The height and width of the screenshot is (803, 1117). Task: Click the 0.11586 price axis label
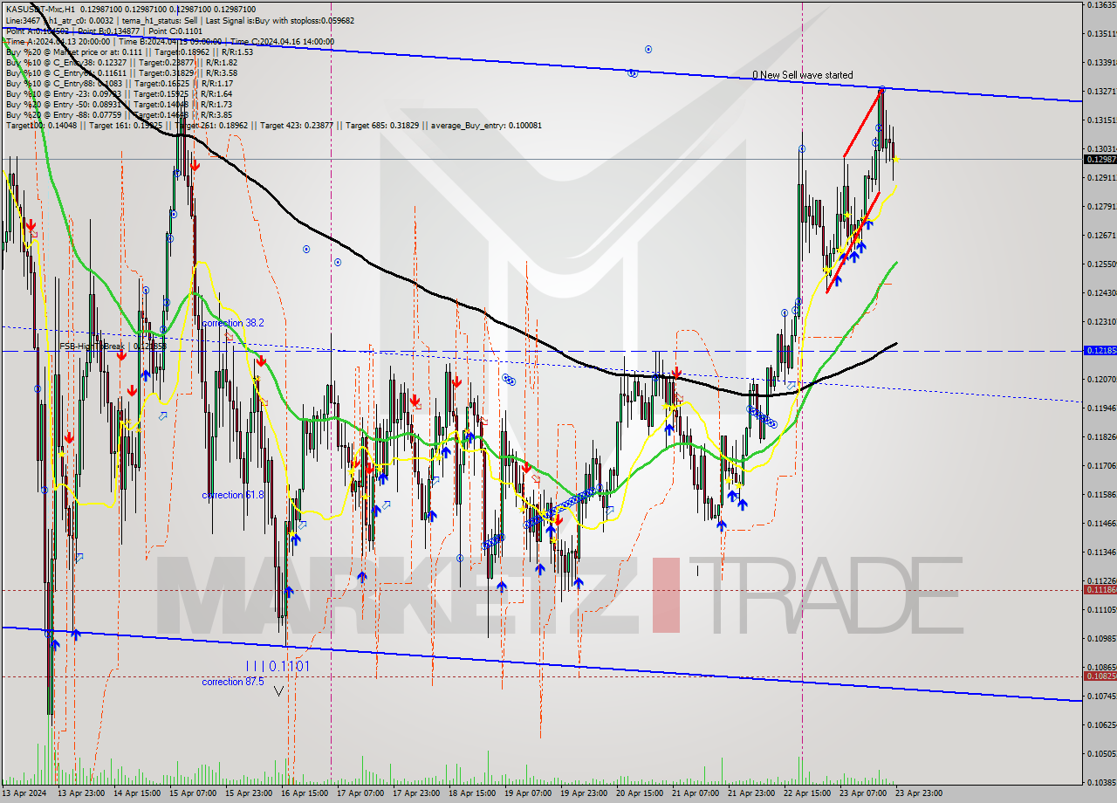(x=1101, y=494)
